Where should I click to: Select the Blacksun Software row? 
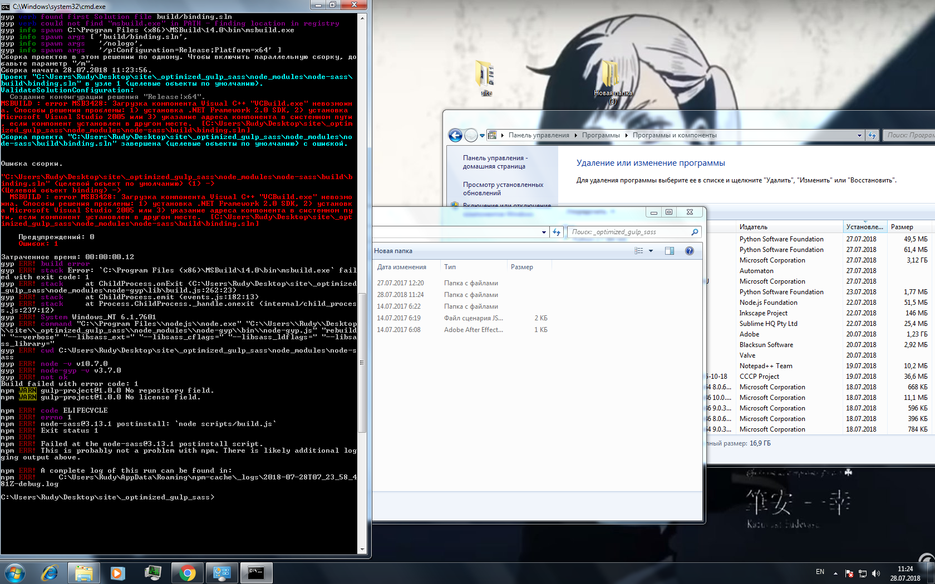(x=820, y=345)
